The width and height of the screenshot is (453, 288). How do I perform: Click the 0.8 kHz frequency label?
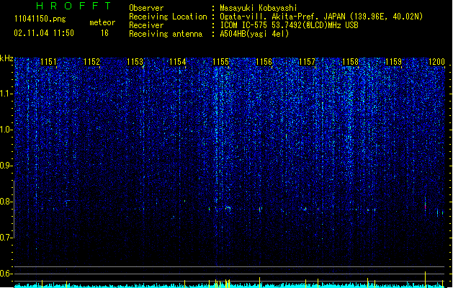[x=6, y=202]
